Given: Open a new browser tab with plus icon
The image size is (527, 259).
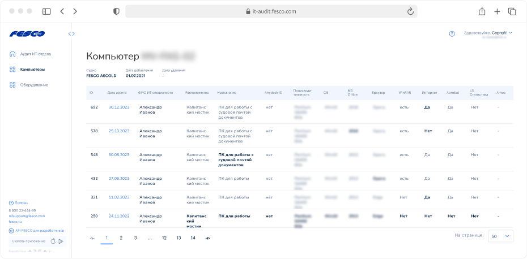Looking at the screenshot, I should (497, 11).
